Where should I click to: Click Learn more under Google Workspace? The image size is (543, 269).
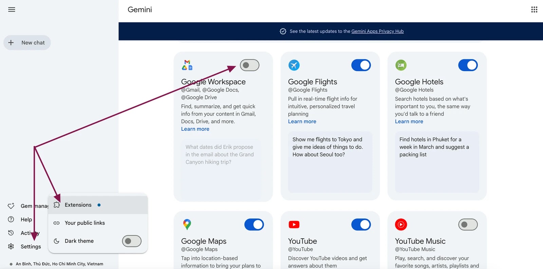click(x=195, y=129)
